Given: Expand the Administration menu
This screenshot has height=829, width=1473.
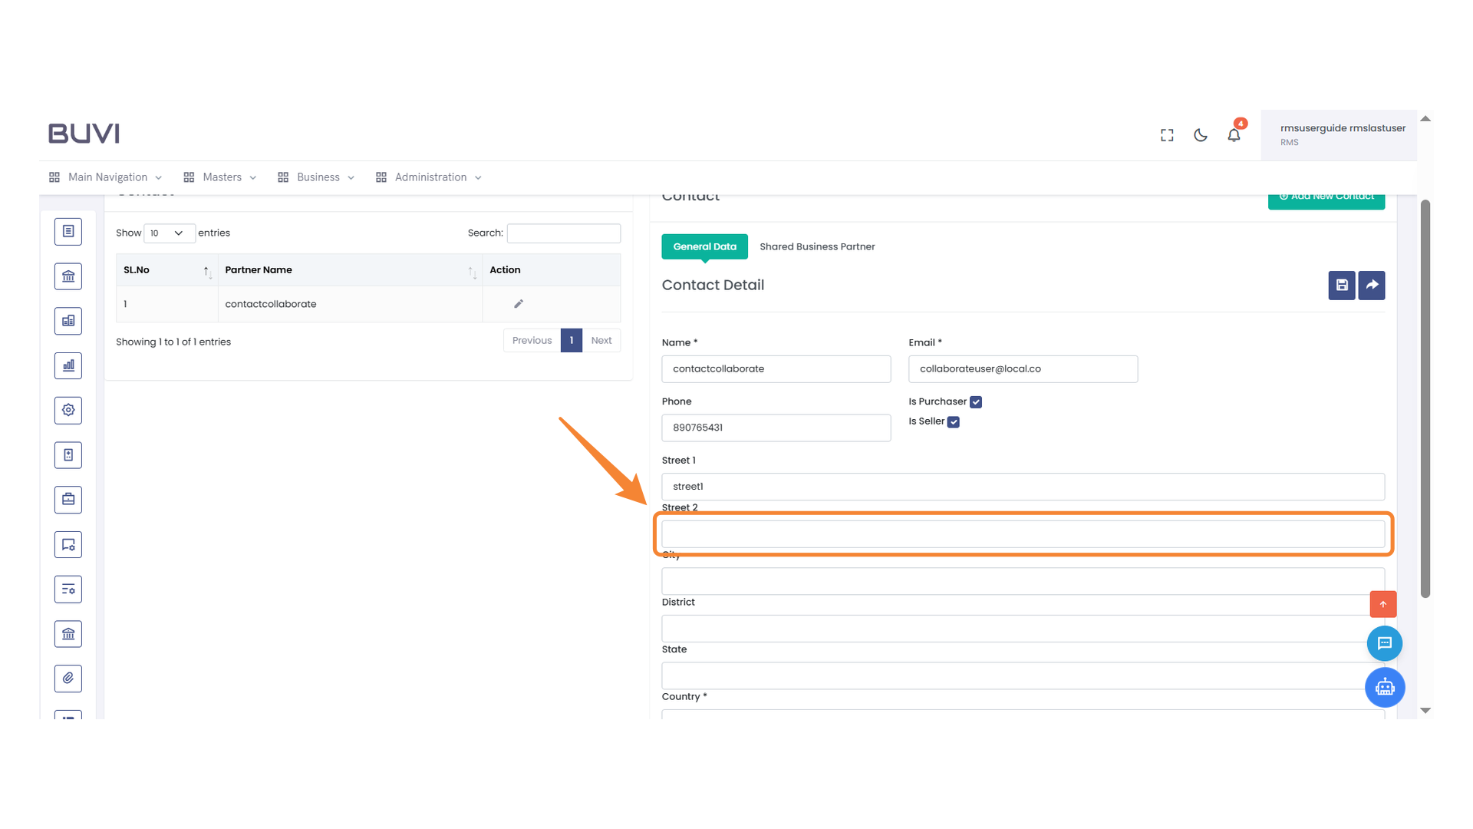Looking at the screenshot, I should (429, 177).
